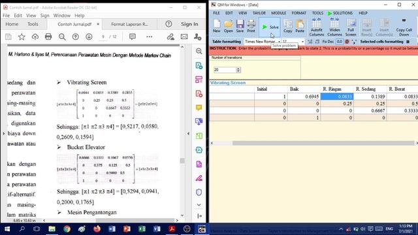
Task: Save the QM data file
Action: 240,26
